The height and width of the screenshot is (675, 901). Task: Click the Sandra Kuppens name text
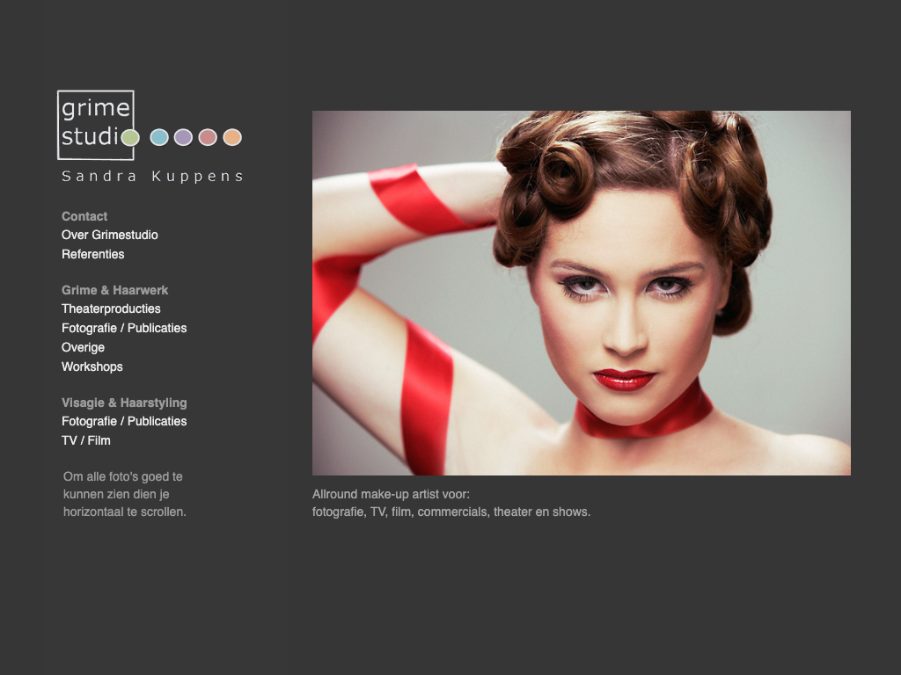coord(152,177)
